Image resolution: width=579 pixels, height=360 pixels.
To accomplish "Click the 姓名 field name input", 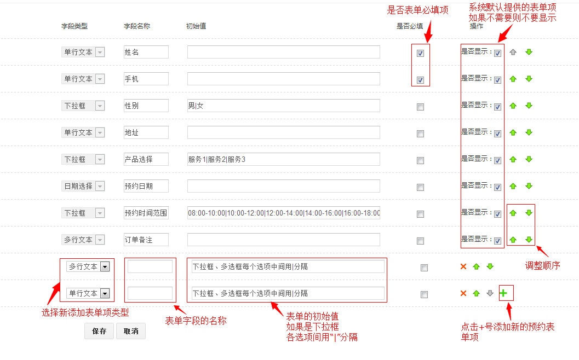I will point(146,52).
